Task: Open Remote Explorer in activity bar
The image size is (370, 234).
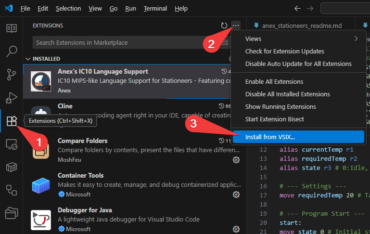Action: pyautogui.click(x=12, y=144)
